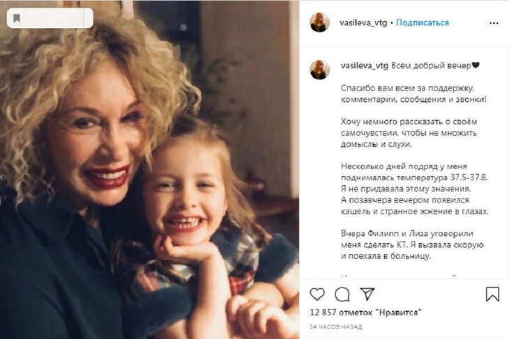
Task: Open the vasileva_vtg username in the caption
Action: [364, 65]
